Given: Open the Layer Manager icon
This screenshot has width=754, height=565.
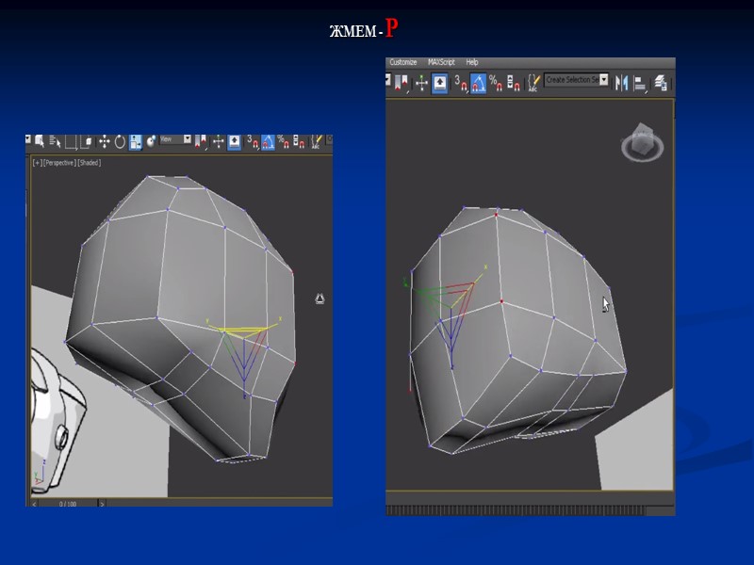Looking at the screenshot, I should click(x=661, y=83).
